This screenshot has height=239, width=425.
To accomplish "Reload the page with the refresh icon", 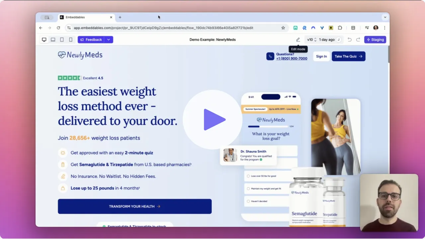I will click(58, 28).
